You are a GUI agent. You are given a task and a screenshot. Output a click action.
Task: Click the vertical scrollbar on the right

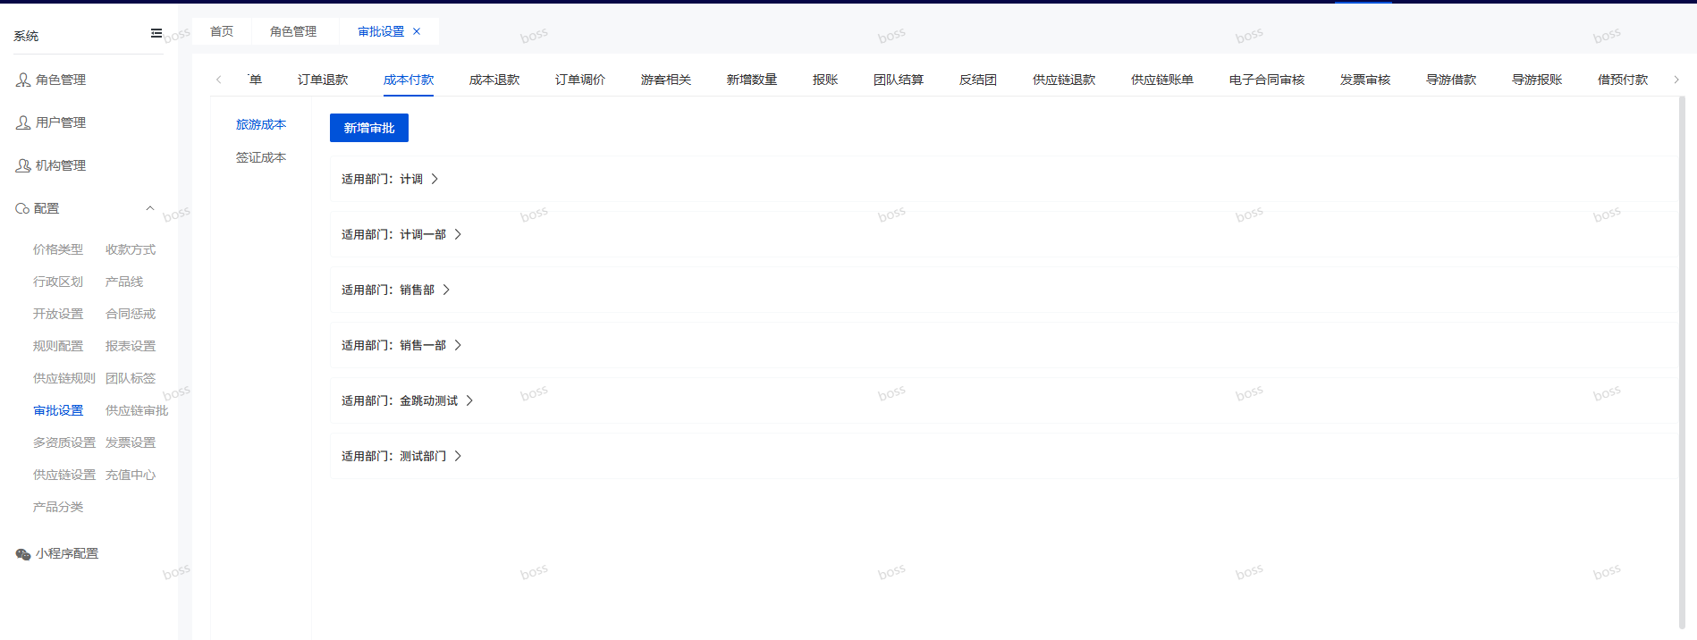click(x=1682, y=358)
